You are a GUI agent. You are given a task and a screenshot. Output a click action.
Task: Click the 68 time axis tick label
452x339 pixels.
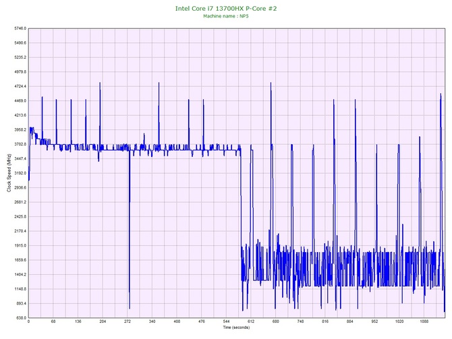[53, 321]
